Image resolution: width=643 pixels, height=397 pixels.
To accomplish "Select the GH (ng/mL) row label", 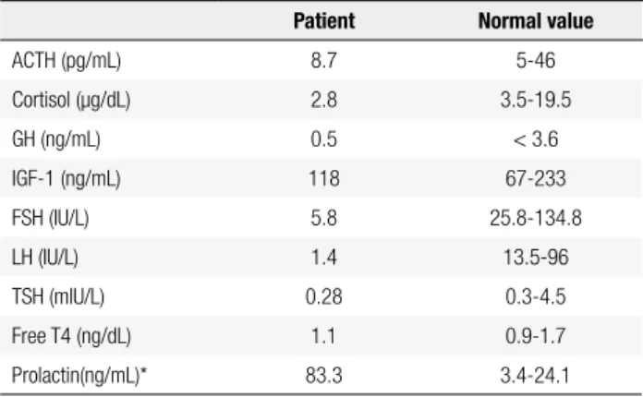I will [56, 139].
